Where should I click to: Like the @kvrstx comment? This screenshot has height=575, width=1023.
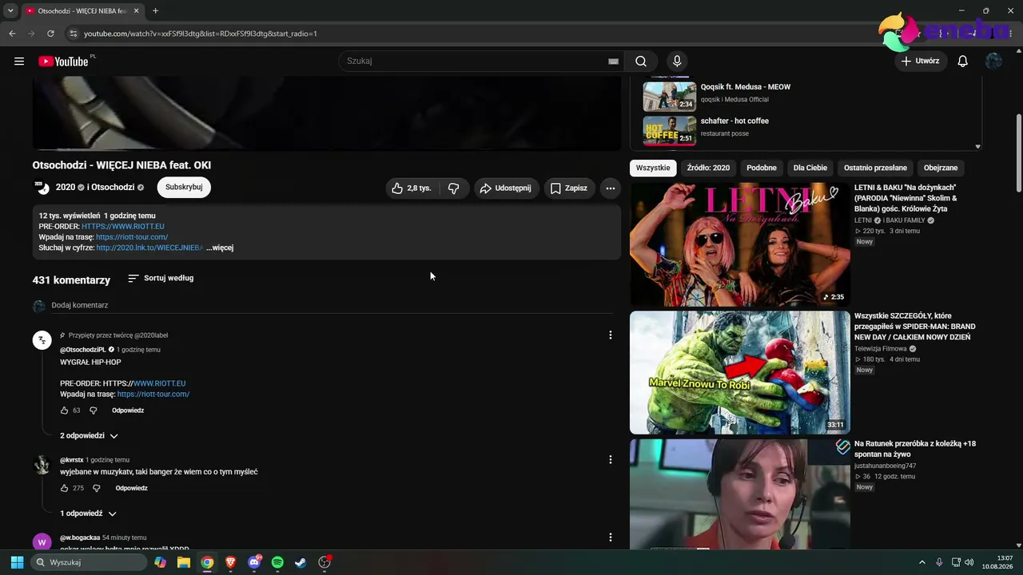65,488
